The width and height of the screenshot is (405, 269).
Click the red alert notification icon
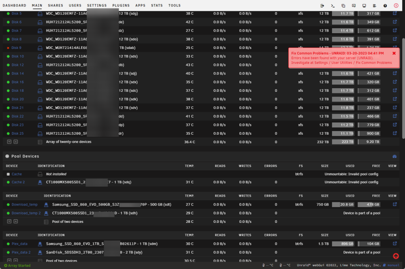click(396, 5)
